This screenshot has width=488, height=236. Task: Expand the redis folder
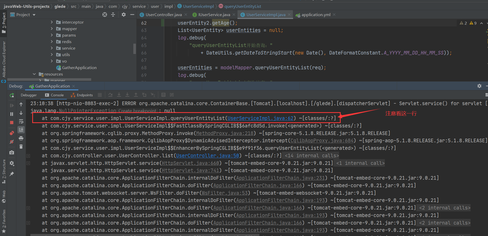52,42
